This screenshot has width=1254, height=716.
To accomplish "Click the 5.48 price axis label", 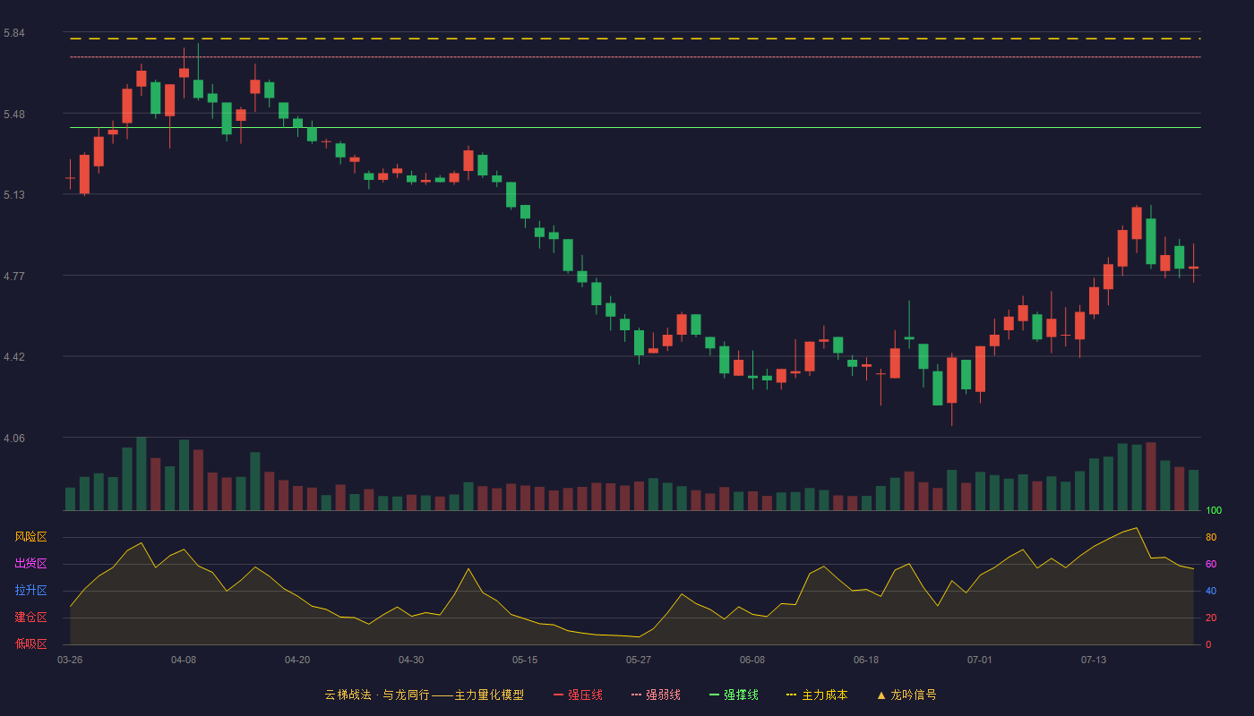I will point(13,115).
